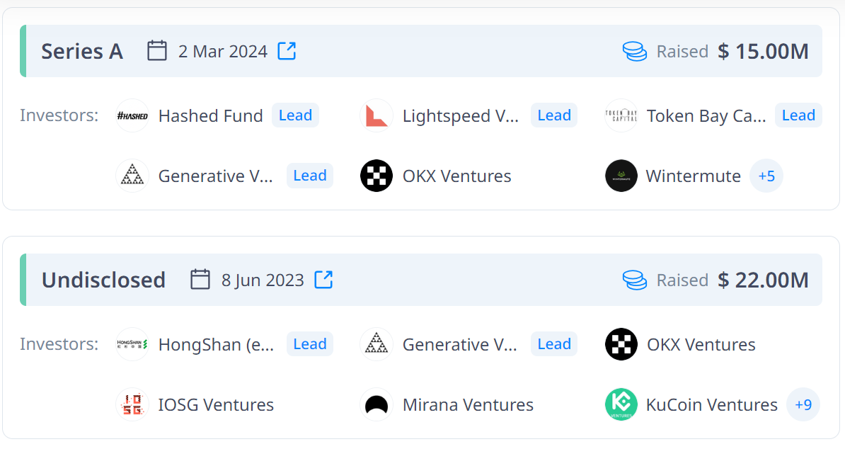Expand the +5 more investors badge
The image size is (845, 449).
tap(766, 176)
